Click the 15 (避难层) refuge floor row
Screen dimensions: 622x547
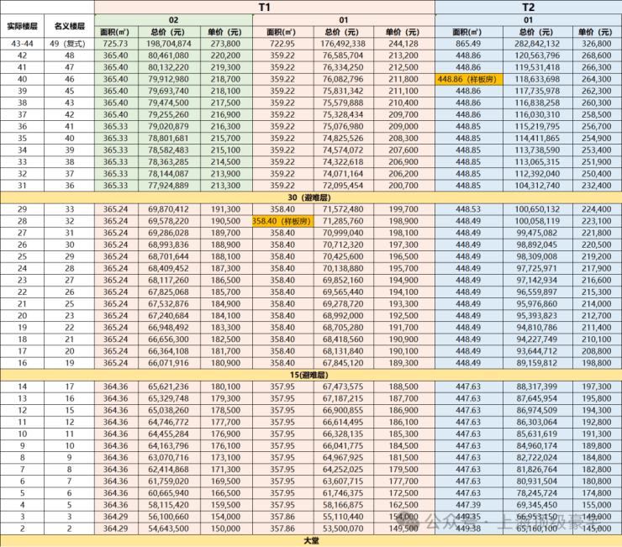point(310,373)
